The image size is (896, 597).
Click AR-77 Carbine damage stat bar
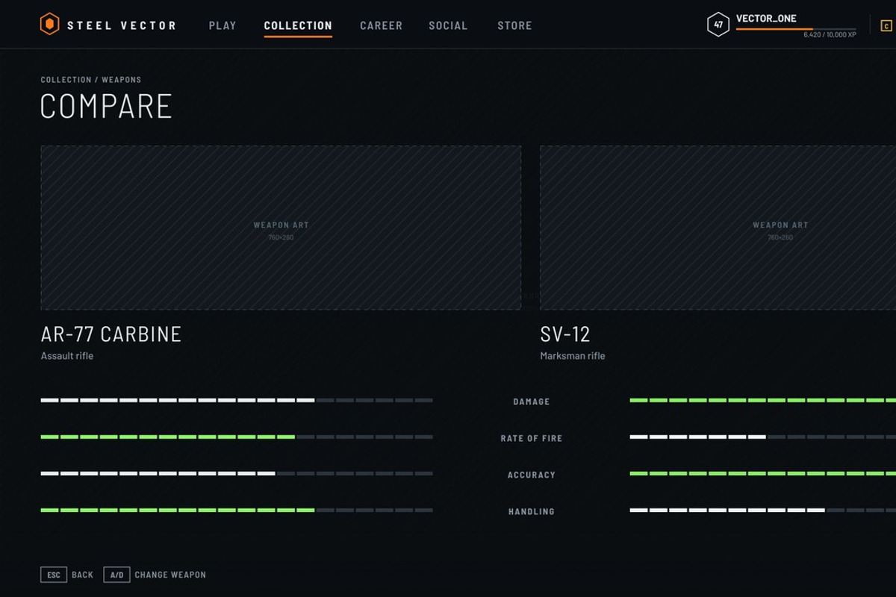point(237,401)
